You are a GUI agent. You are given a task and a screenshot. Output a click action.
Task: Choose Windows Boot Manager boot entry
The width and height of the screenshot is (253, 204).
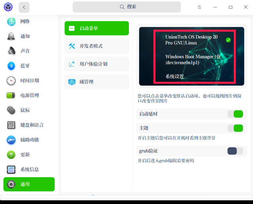coord(193,60)
